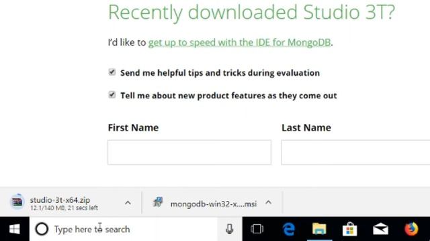
Task: Click the 'Recently downloaded Studio 3T?' heading
Action: 251,12
